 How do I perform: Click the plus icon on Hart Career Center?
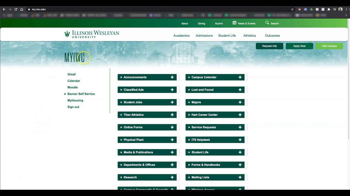point(240,115)
